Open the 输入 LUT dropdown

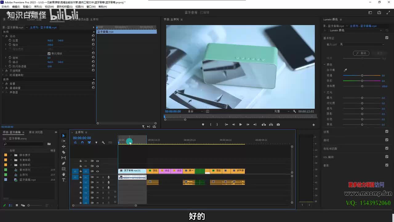pos(362,44)
